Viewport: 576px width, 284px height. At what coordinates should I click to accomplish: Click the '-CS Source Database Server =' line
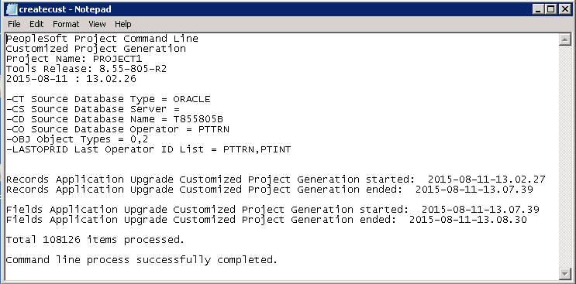92,109
